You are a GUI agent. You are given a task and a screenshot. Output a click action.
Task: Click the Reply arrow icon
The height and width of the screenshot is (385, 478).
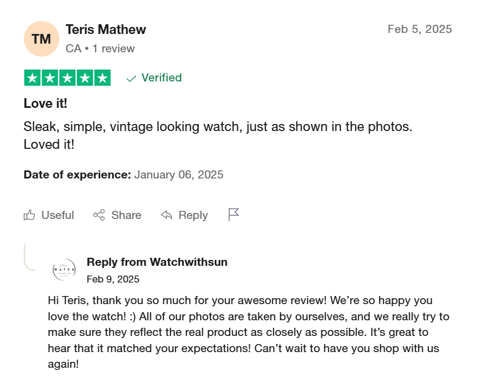click(x=166, y=215)
